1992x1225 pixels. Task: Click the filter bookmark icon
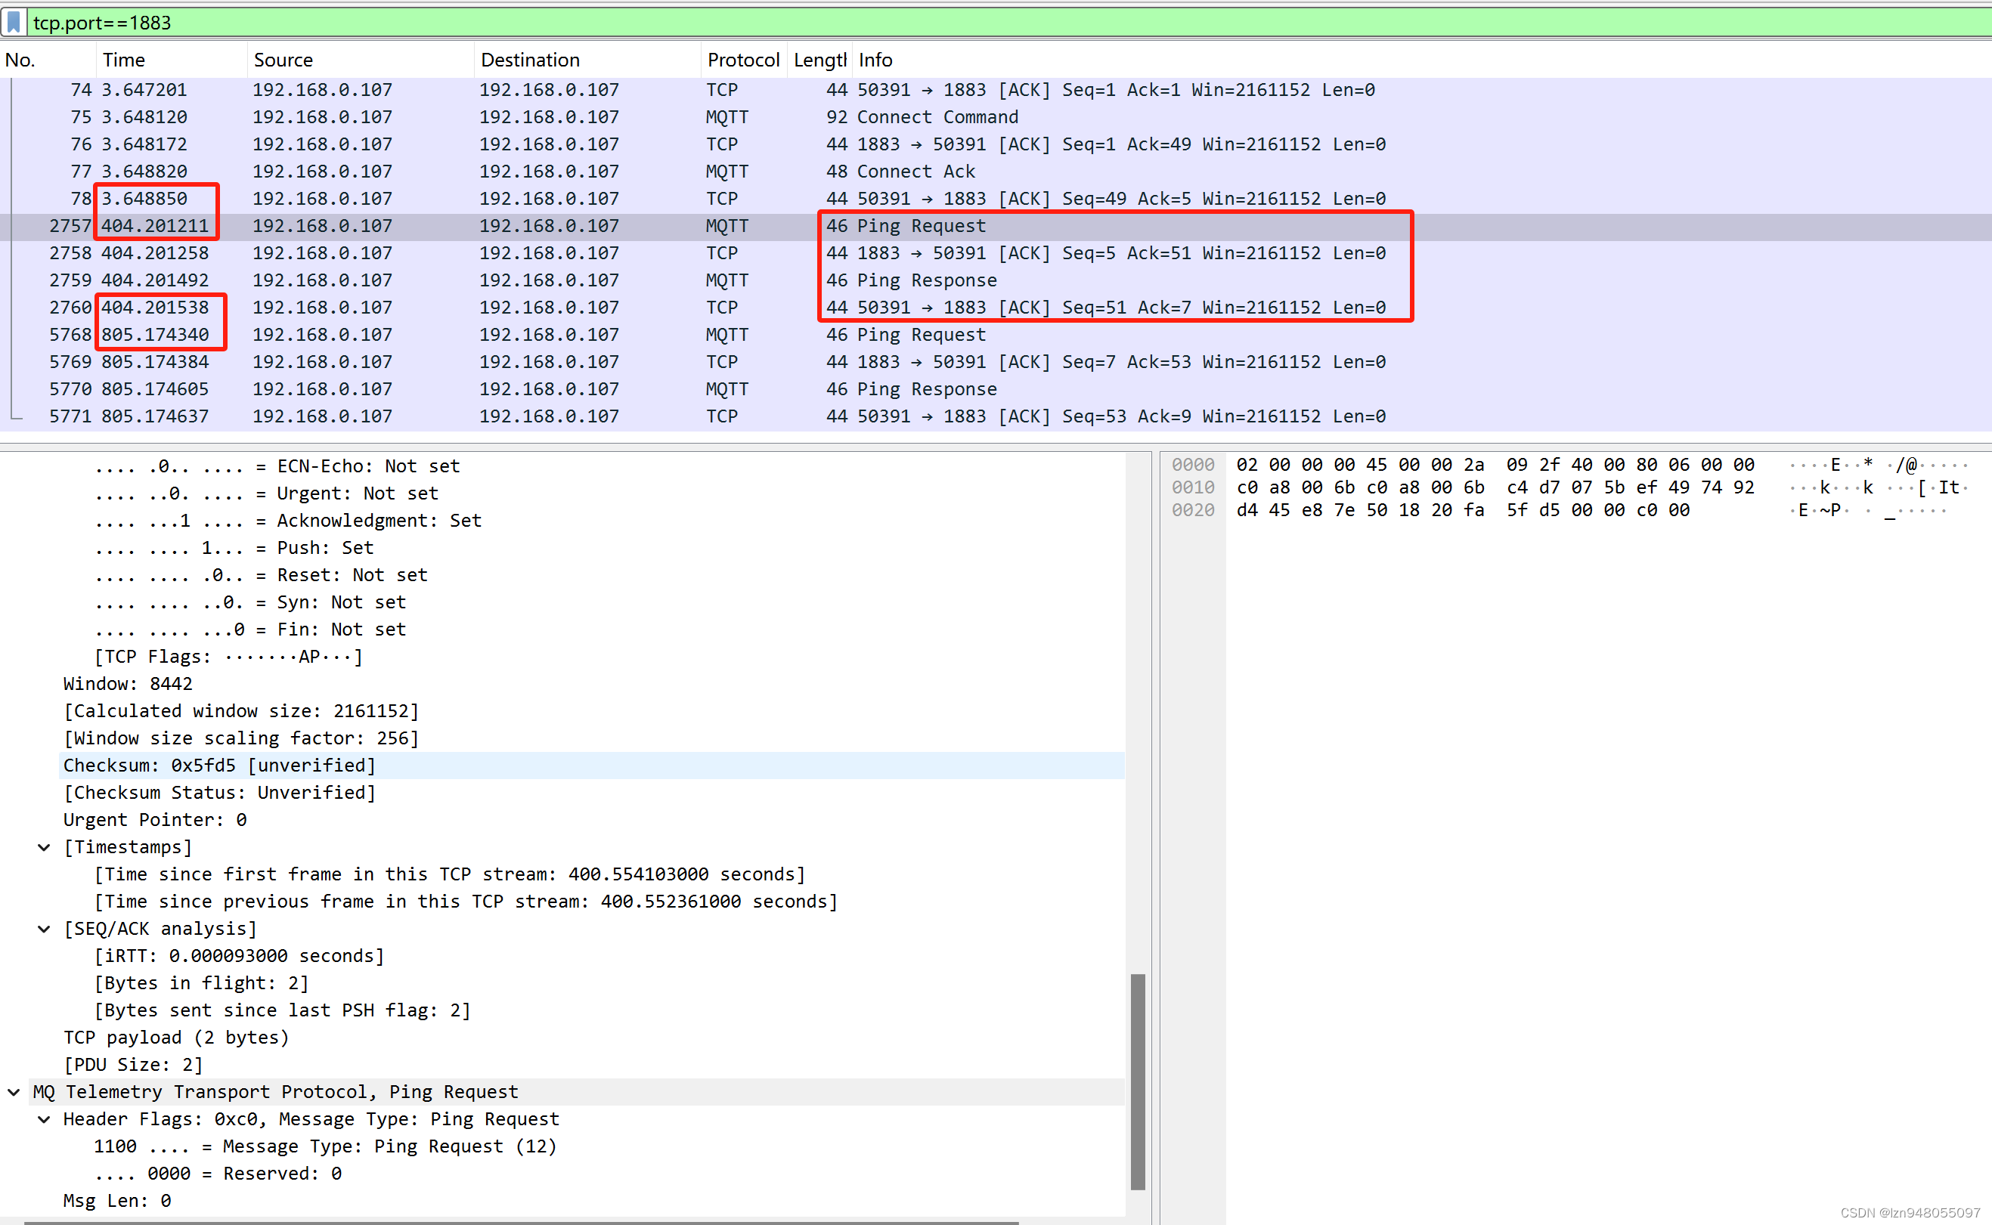point(14,22)
